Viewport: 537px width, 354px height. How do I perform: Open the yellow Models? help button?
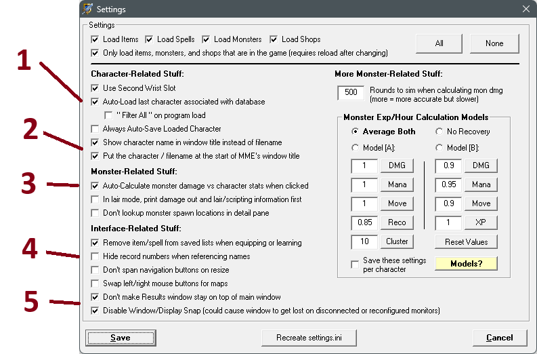[466, 263]
